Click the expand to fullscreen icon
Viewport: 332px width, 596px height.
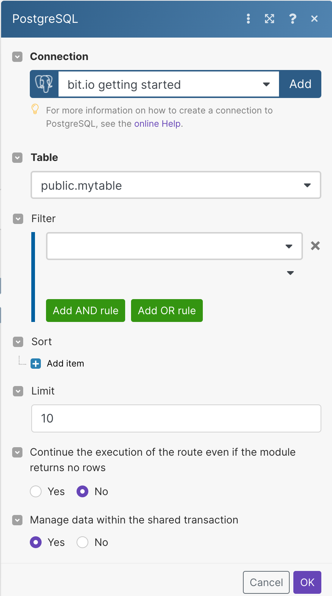[x=269, y=19]
